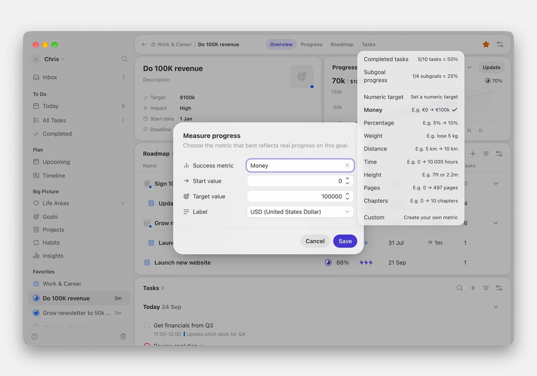This screenshot has height=376, width=537.
Task: Open view settings sliders icon in top bar
Action: coord(500,45)
